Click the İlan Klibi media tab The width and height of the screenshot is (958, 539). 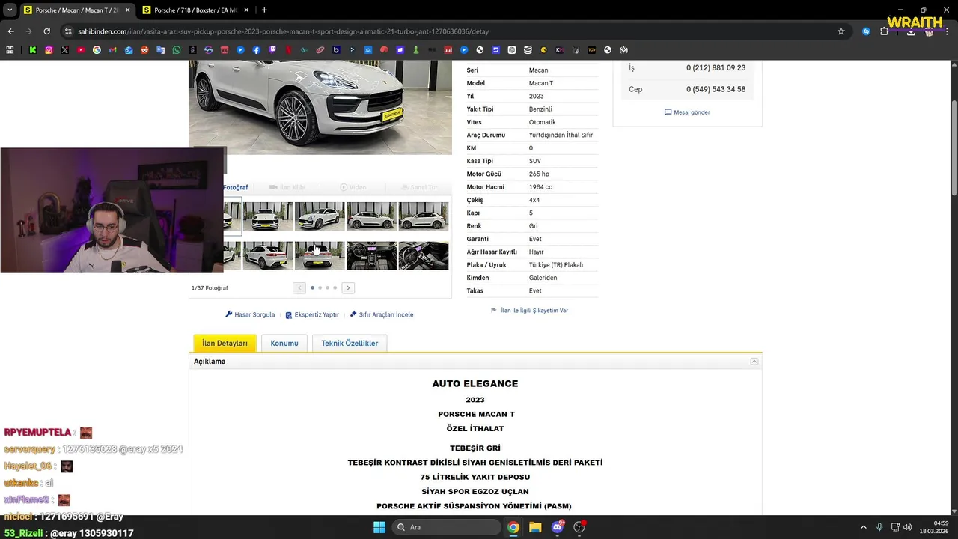click(287, 187)
